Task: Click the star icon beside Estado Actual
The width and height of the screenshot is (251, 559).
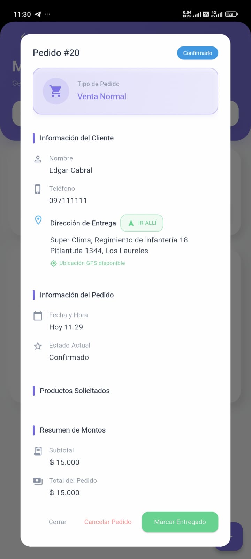Action: click(38, 346)
